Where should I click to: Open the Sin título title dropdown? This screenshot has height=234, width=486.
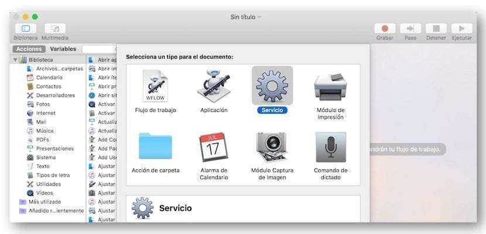(x=246, y=17)
